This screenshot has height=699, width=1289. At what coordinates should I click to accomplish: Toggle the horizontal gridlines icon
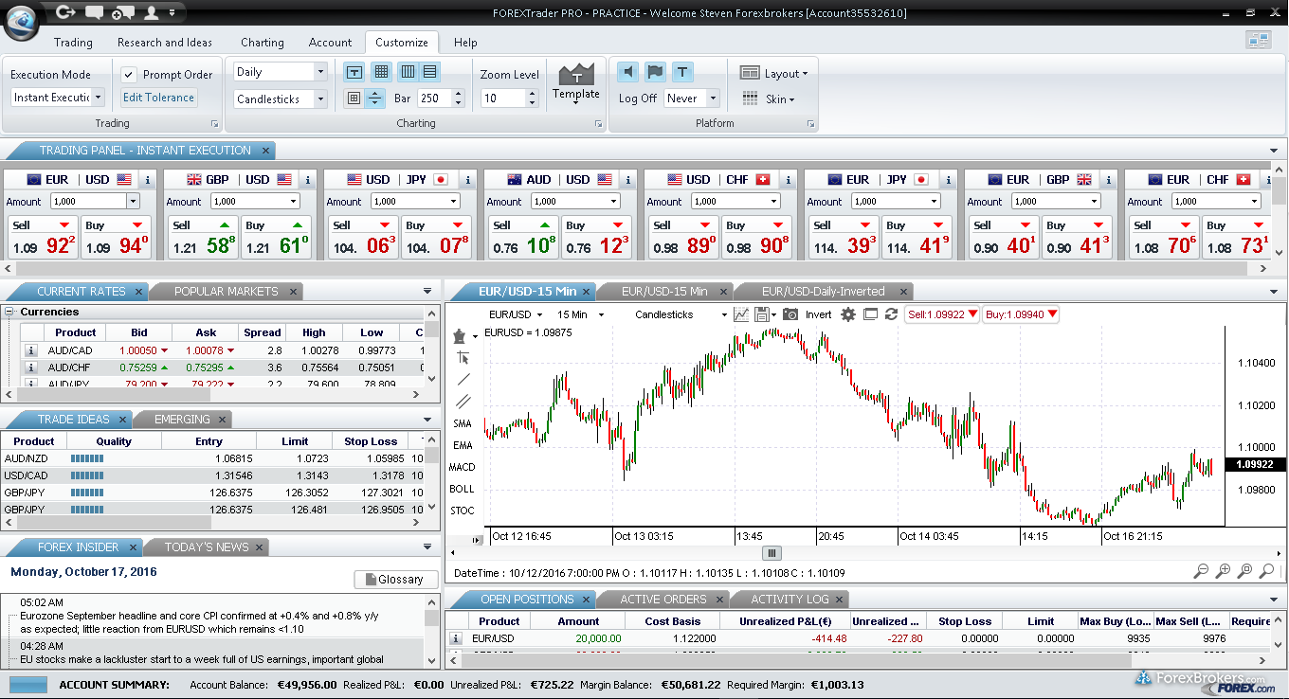coord(429,72)
